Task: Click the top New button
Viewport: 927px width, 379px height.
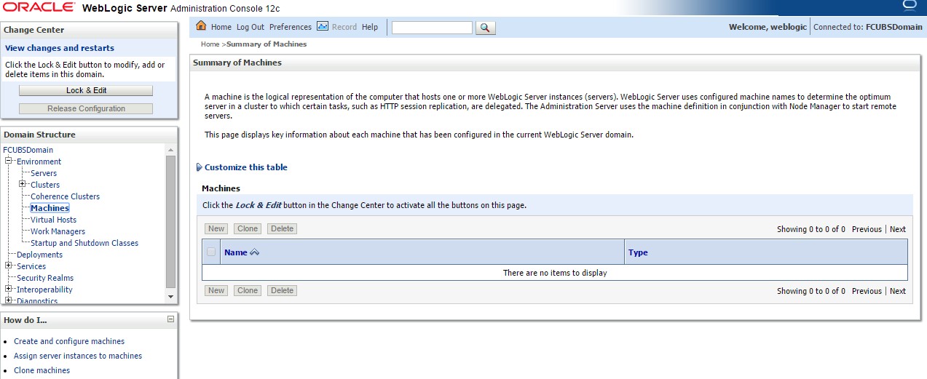Action: point(216,228)
